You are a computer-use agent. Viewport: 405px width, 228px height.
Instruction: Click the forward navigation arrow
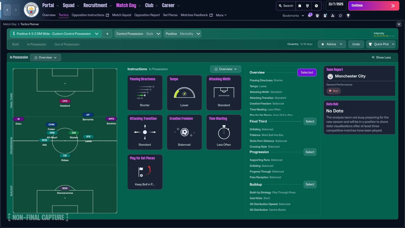click(16, 10)
